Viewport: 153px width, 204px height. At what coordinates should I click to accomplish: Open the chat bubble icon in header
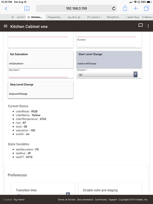pos(140,25)
